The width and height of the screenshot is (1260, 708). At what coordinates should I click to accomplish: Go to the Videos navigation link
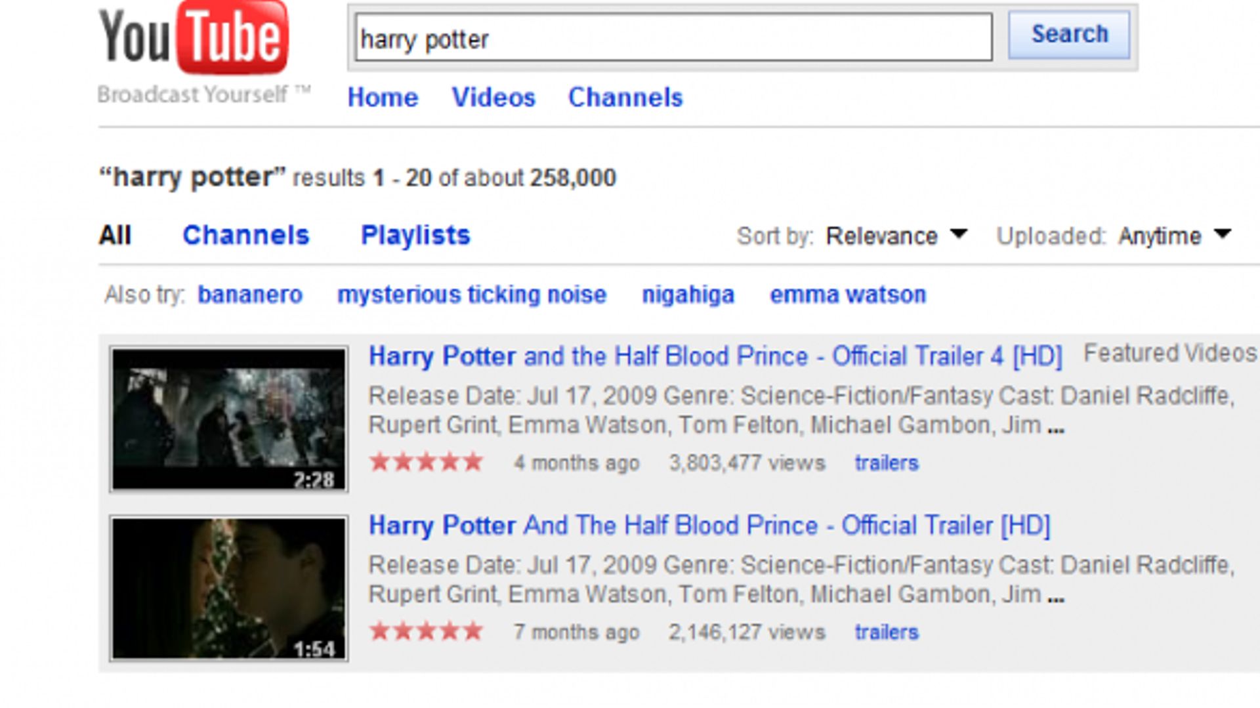493,98
